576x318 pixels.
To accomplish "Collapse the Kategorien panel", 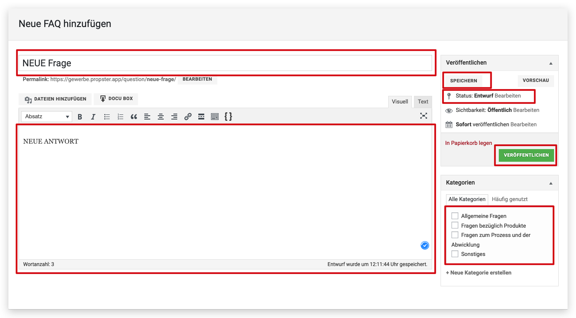I will [550, 183].
